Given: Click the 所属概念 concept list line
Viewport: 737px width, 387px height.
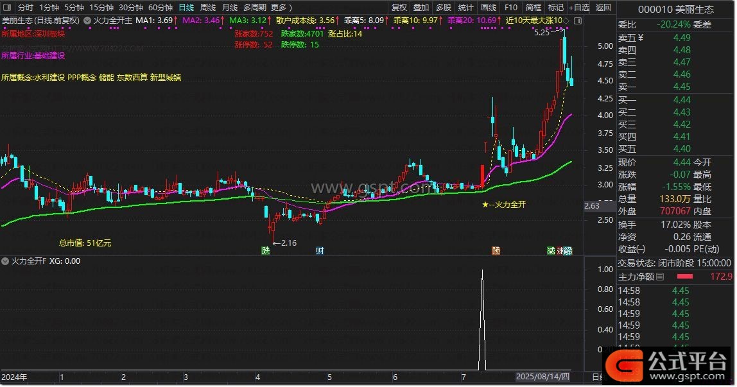Looking at the screenshot, I should [91, 78].
